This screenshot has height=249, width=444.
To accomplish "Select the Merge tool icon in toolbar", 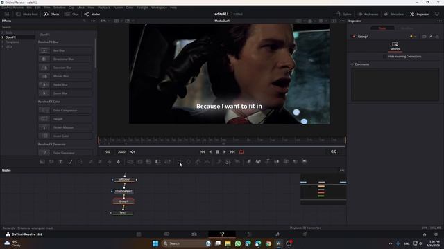I will click(130, 162).
